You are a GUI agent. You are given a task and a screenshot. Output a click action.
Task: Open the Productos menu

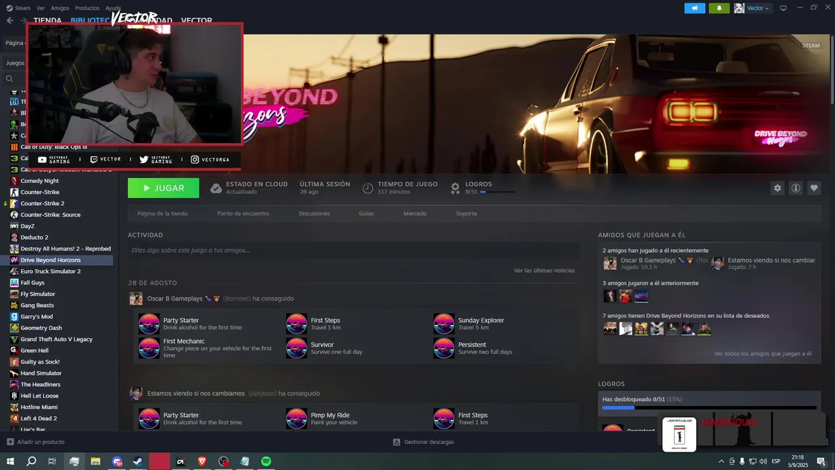pos(87,8)
